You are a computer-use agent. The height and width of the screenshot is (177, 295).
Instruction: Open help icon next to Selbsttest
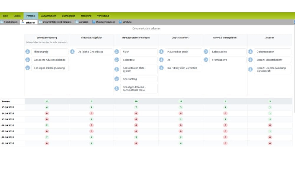pos(117,60)
